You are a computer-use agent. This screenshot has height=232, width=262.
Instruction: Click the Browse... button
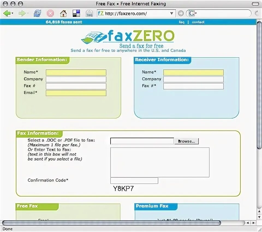pos(186,141)
